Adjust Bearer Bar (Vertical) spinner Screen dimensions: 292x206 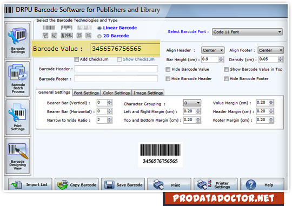(110, 103)
